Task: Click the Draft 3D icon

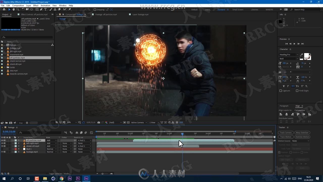Action: coord(71,132)
